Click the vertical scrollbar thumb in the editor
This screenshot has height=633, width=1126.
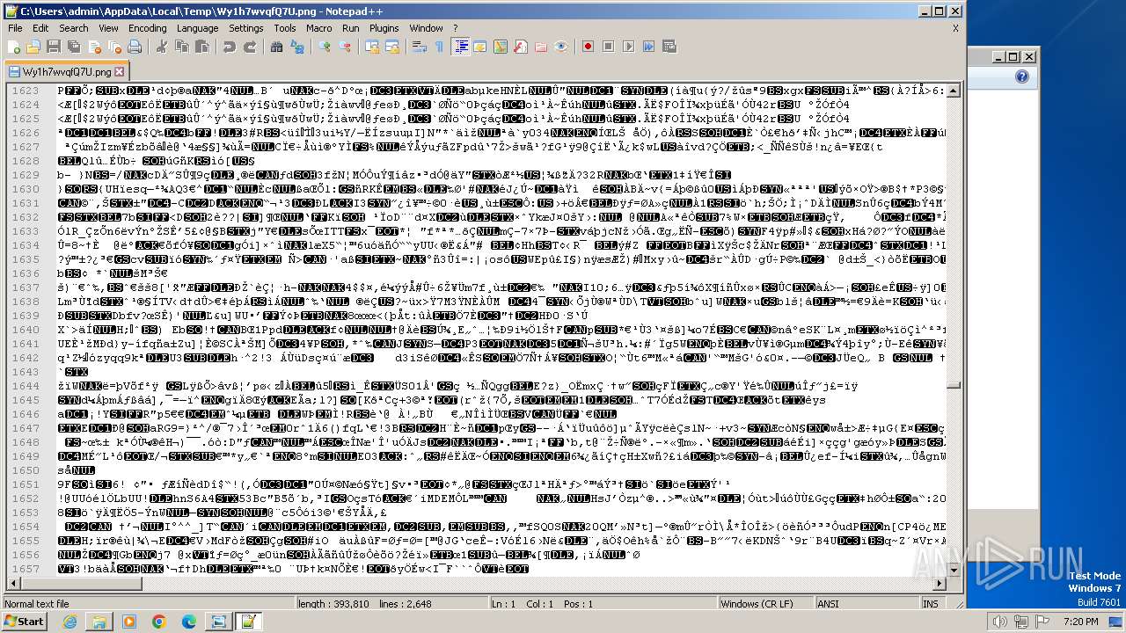(x=954, y=384)
